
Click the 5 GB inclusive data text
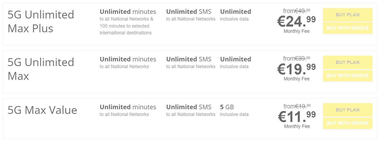pyautogui.click(x=227, y=107)
